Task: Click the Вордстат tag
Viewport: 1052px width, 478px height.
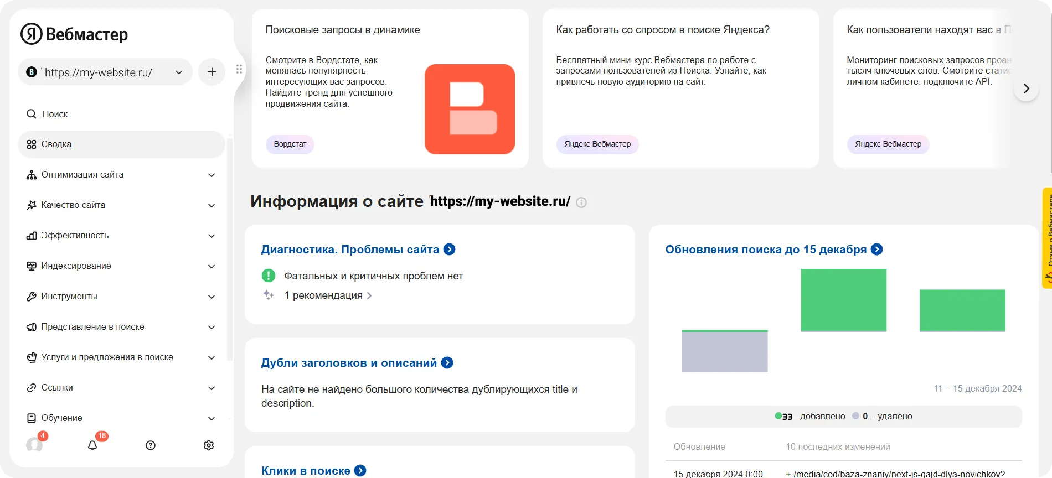Action: click(x=290, y=144)
